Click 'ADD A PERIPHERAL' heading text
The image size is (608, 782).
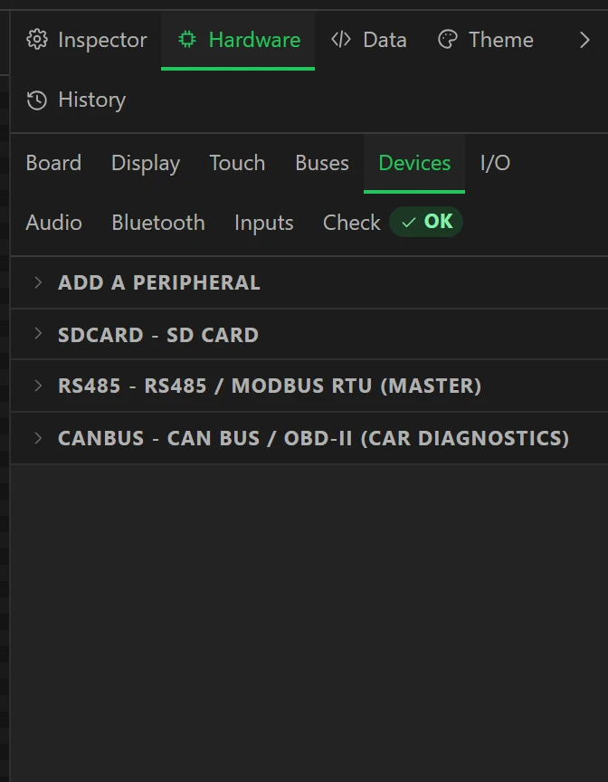(x=159, y=282)
